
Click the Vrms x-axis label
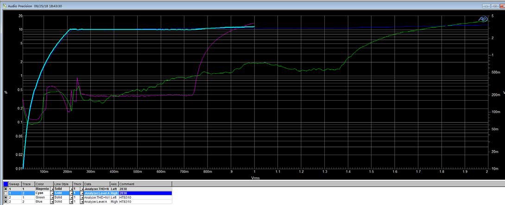[x=255, y=177]
